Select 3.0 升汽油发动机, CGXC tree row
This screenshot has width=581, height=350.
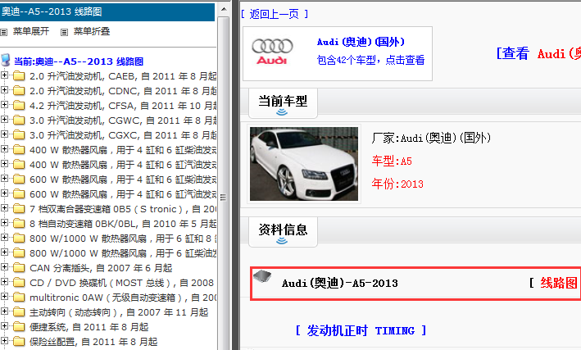coord(123,135)
